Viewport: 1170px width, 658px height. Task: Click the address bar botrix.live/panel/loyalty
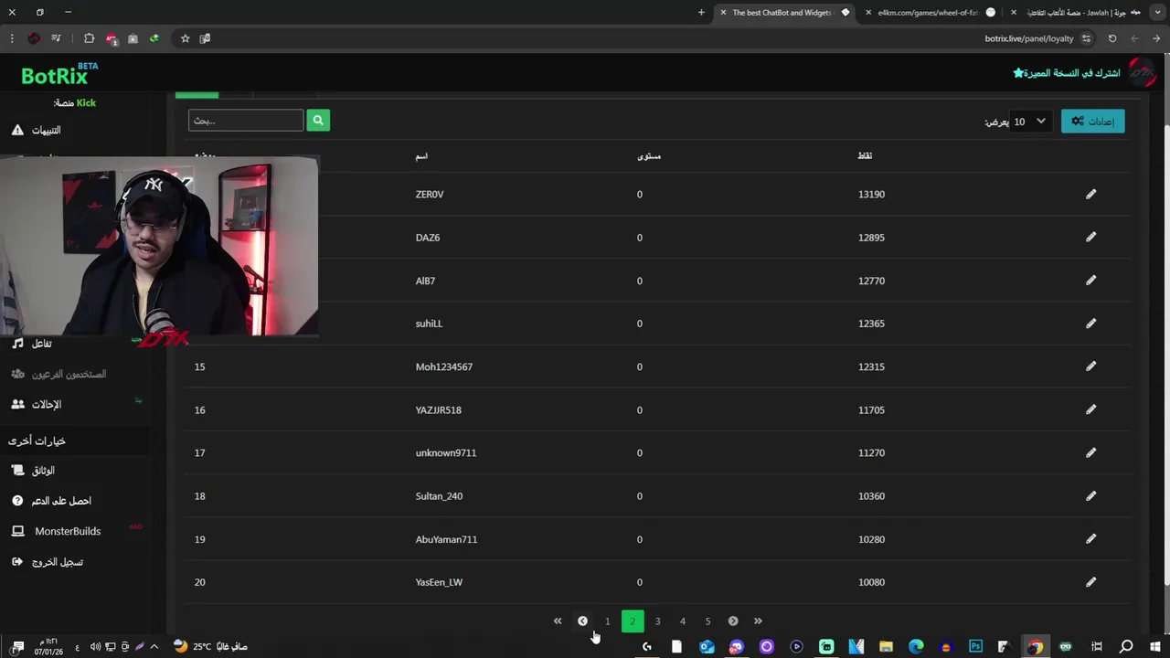1029,38
